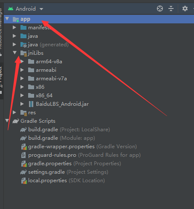Select the jniLibs tree item
194x209 pixels.
36,53
